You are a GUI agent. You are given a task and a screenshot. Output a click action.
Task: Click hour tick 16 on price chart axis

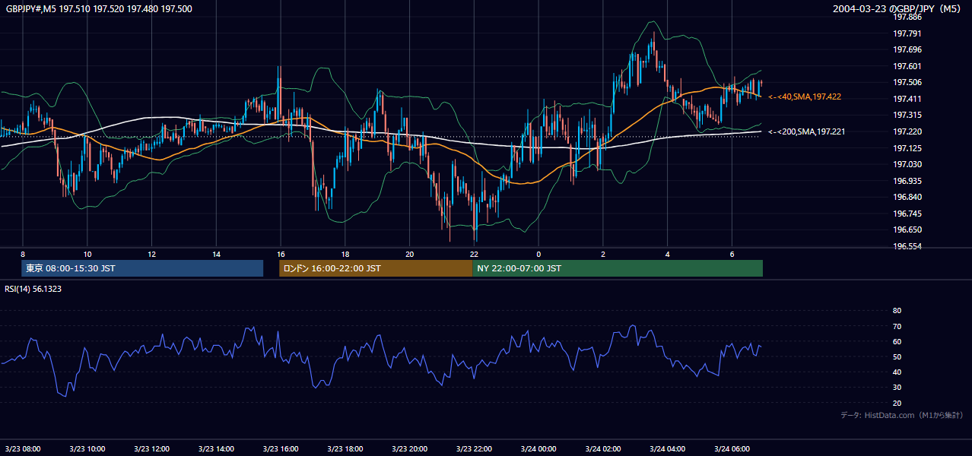[x=281, y=254]
